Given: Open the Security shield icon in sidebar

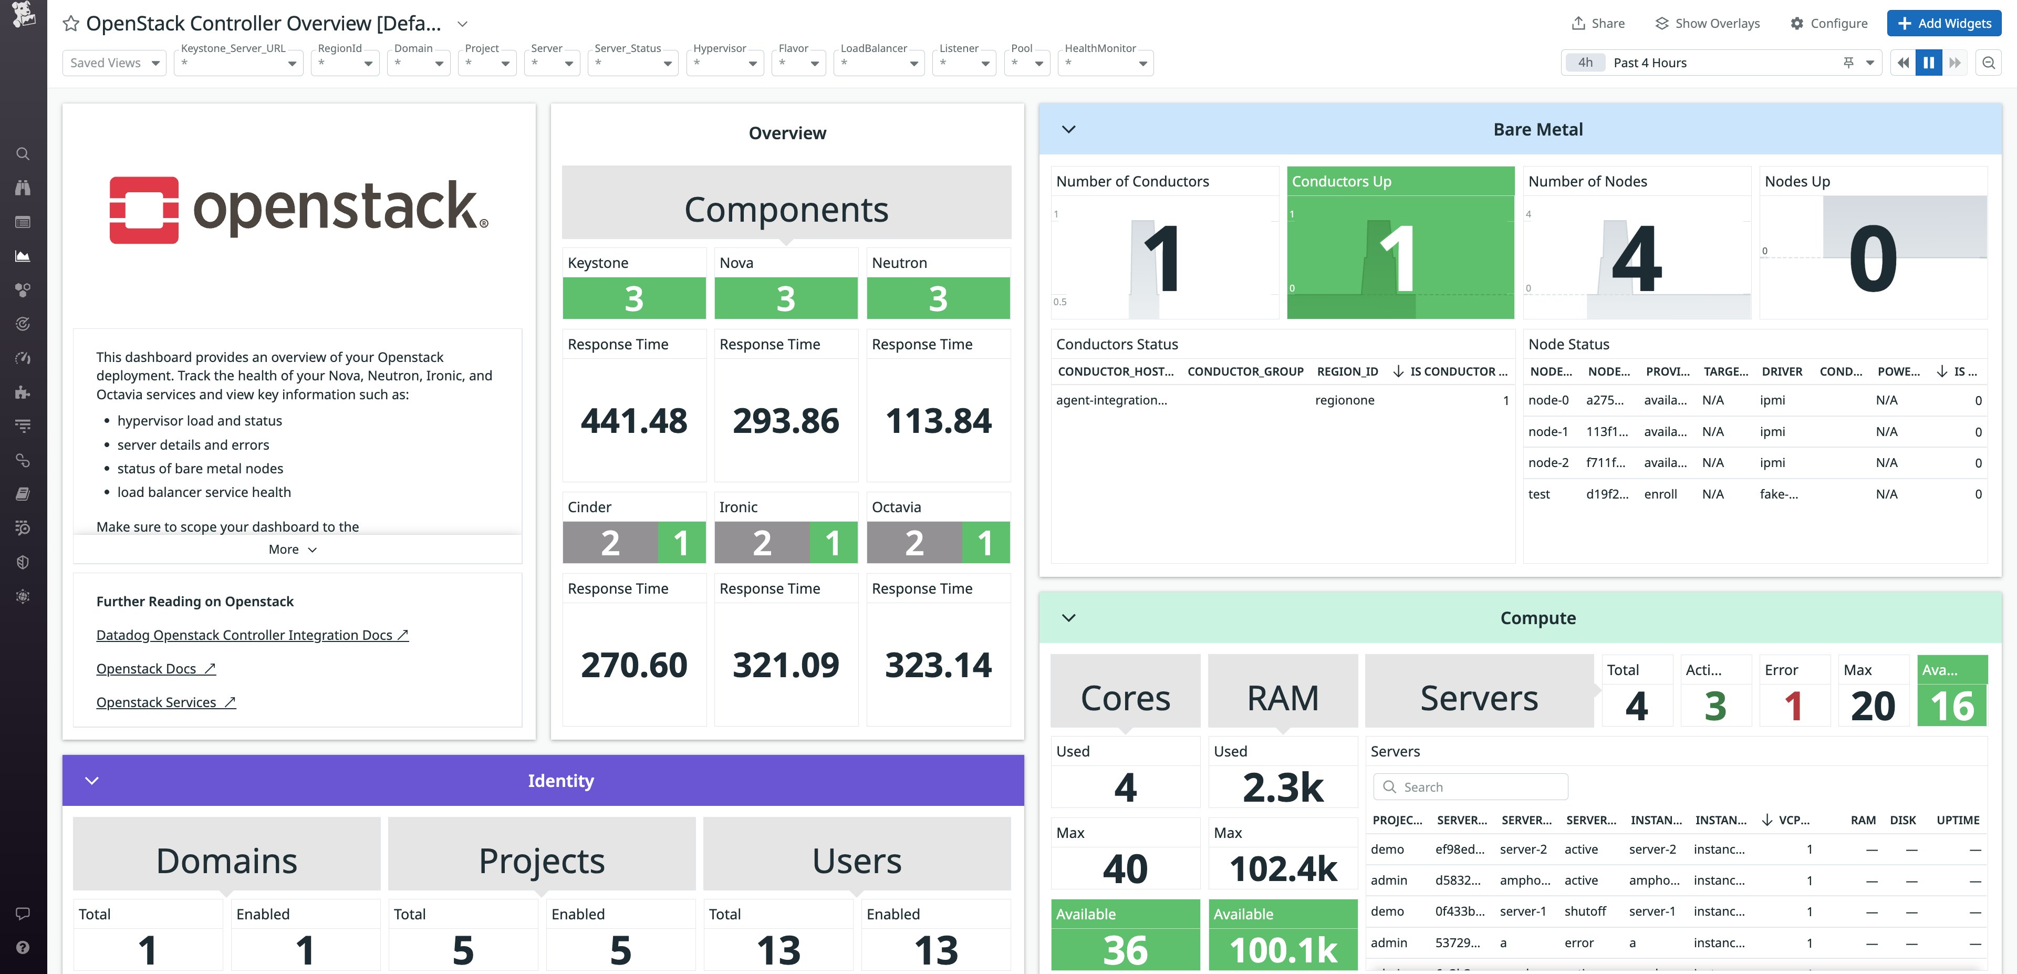Looking at the screenshot, I should [x=23, y=562].
